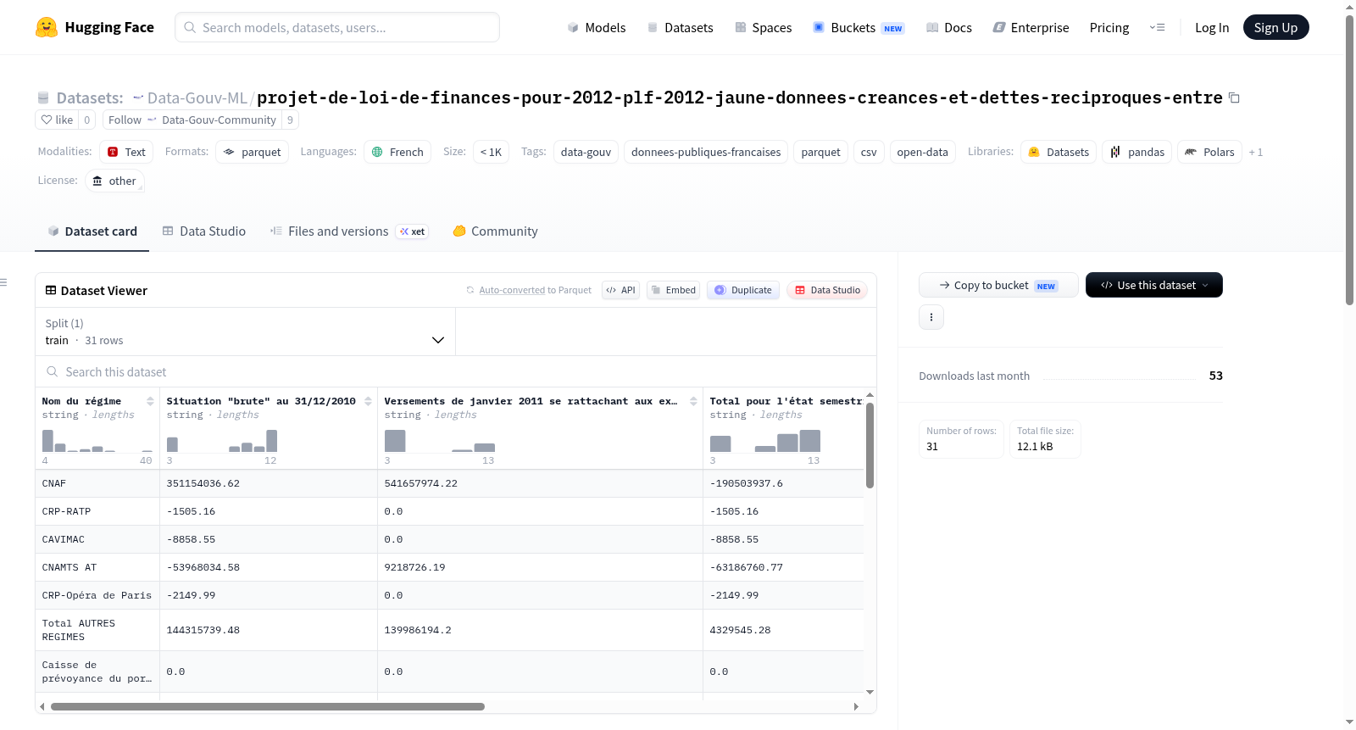Image resolution: width=1356 pixels, height=730 pixels.
Task: Open the Files and versions tab
Action: coord(348,231)
